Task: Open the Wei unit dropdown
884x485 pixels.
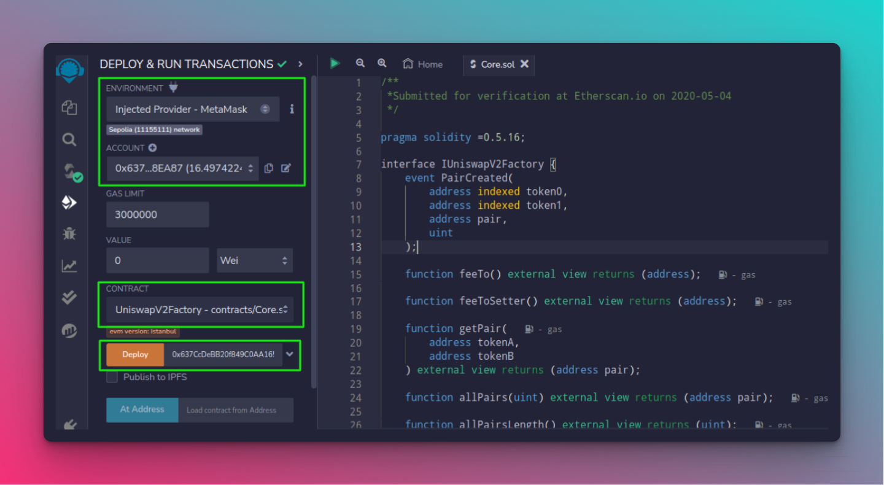Action: point(255,260)
